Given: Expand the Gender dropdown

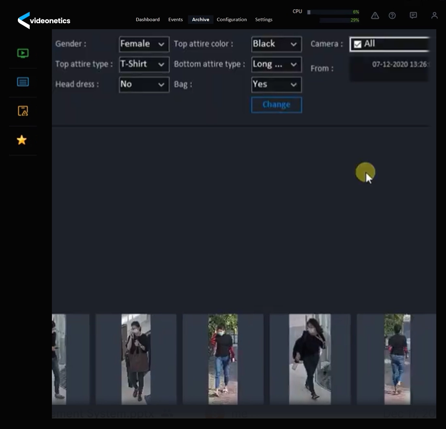Looking at the screenshot, I should [x=144, y=44].
